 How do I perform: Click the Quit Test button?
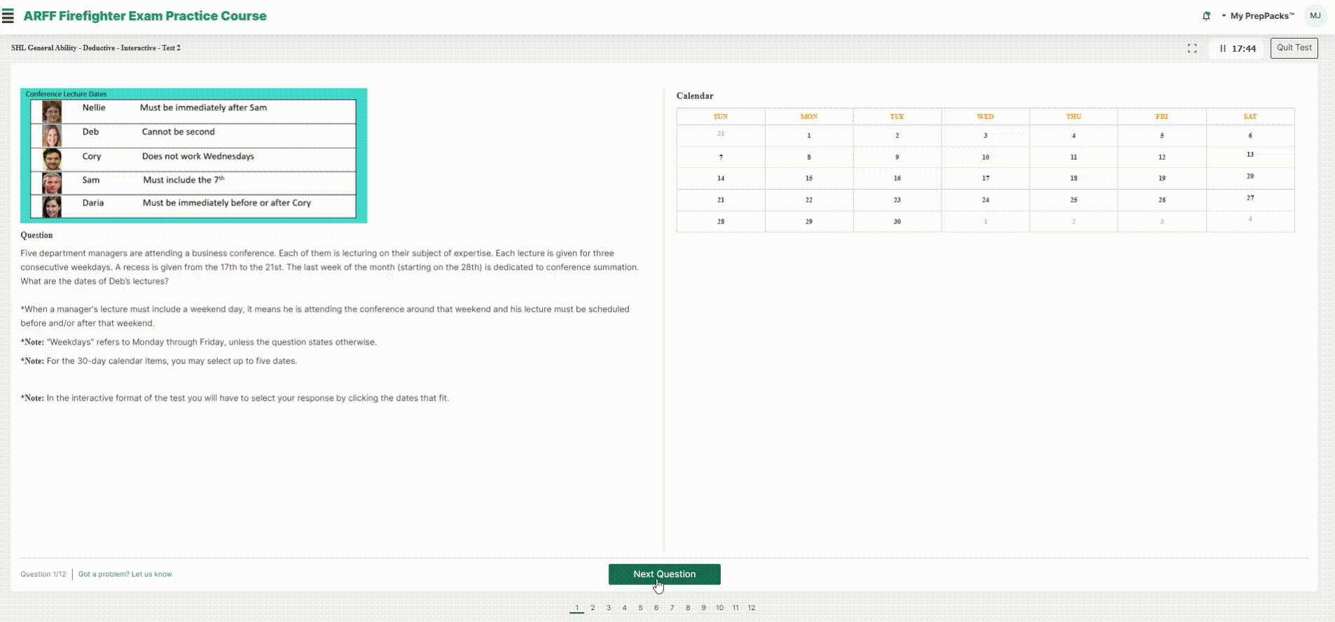tap(1294, 48)
